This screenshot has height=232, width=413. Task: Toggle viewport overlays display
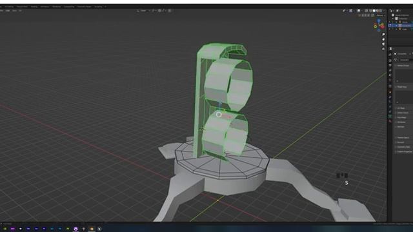click(359, 11)
